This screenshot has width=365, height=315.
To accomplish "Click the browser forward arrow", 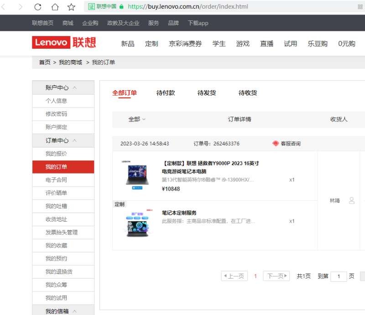I will (21, 7).
